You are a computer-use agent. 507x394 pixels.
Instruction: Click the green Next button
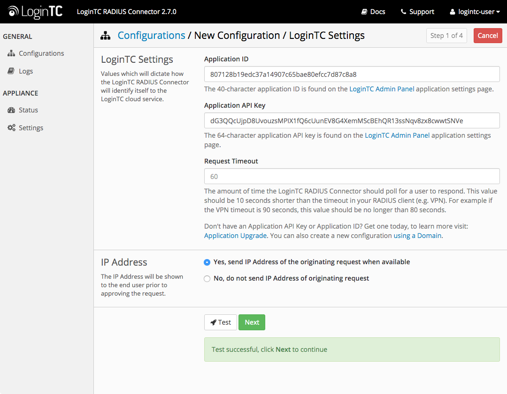(252, 322)
